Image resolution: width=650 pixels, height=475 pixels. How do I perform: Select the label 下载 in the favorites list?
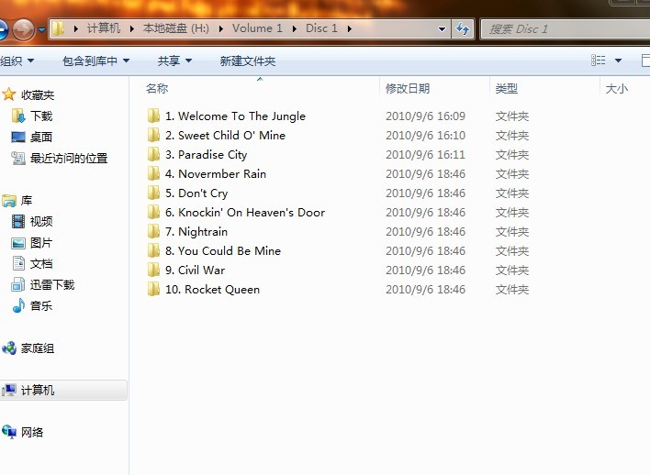point(41,116)
